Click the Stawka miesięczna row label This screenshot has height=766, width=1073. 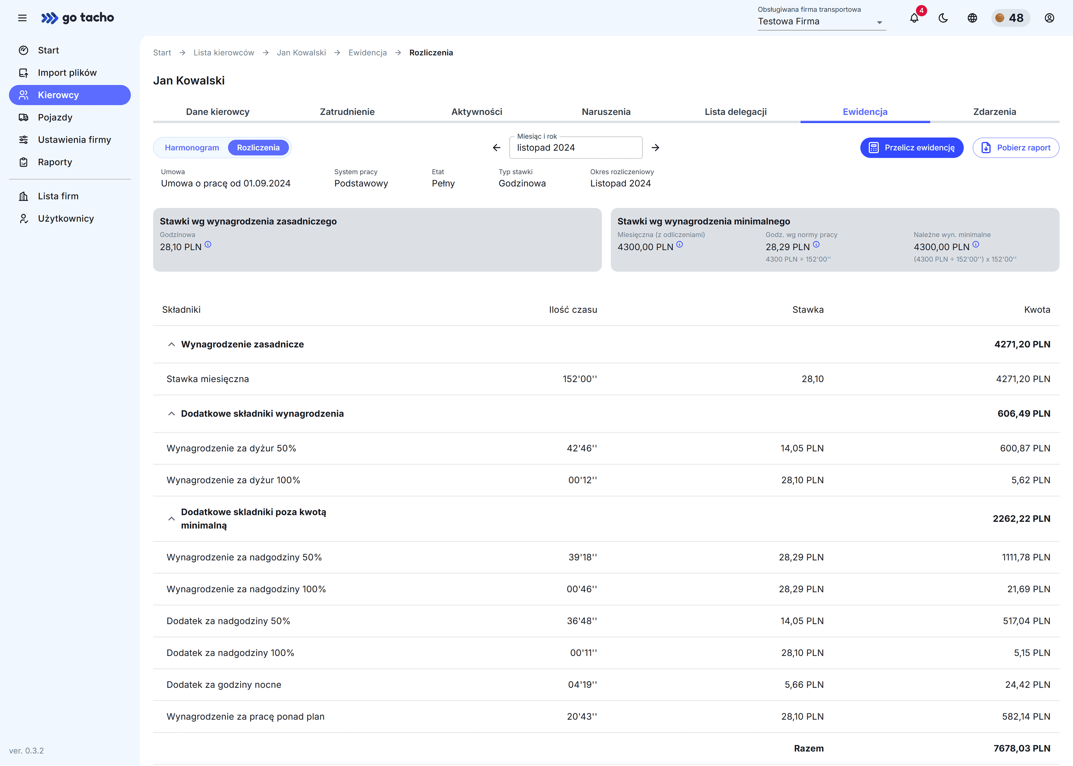(208, 379)
